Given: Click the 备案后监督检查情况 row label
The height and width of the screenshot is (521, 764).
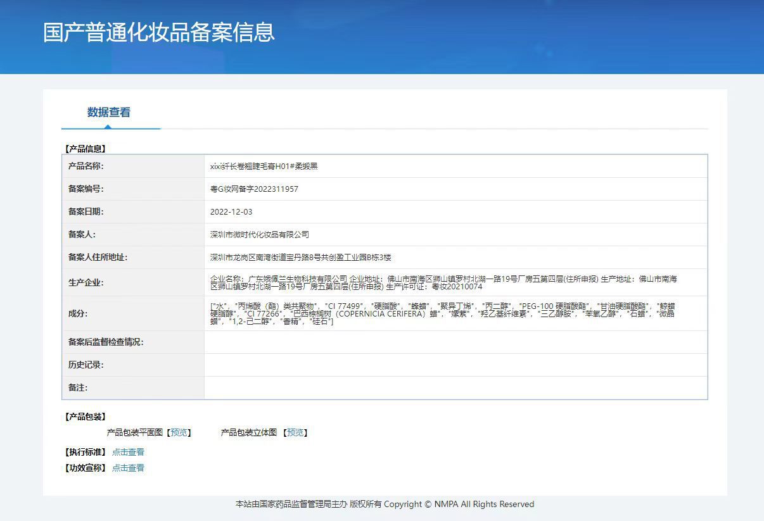Looking at the screenshot, I should (x=106, y=342).
